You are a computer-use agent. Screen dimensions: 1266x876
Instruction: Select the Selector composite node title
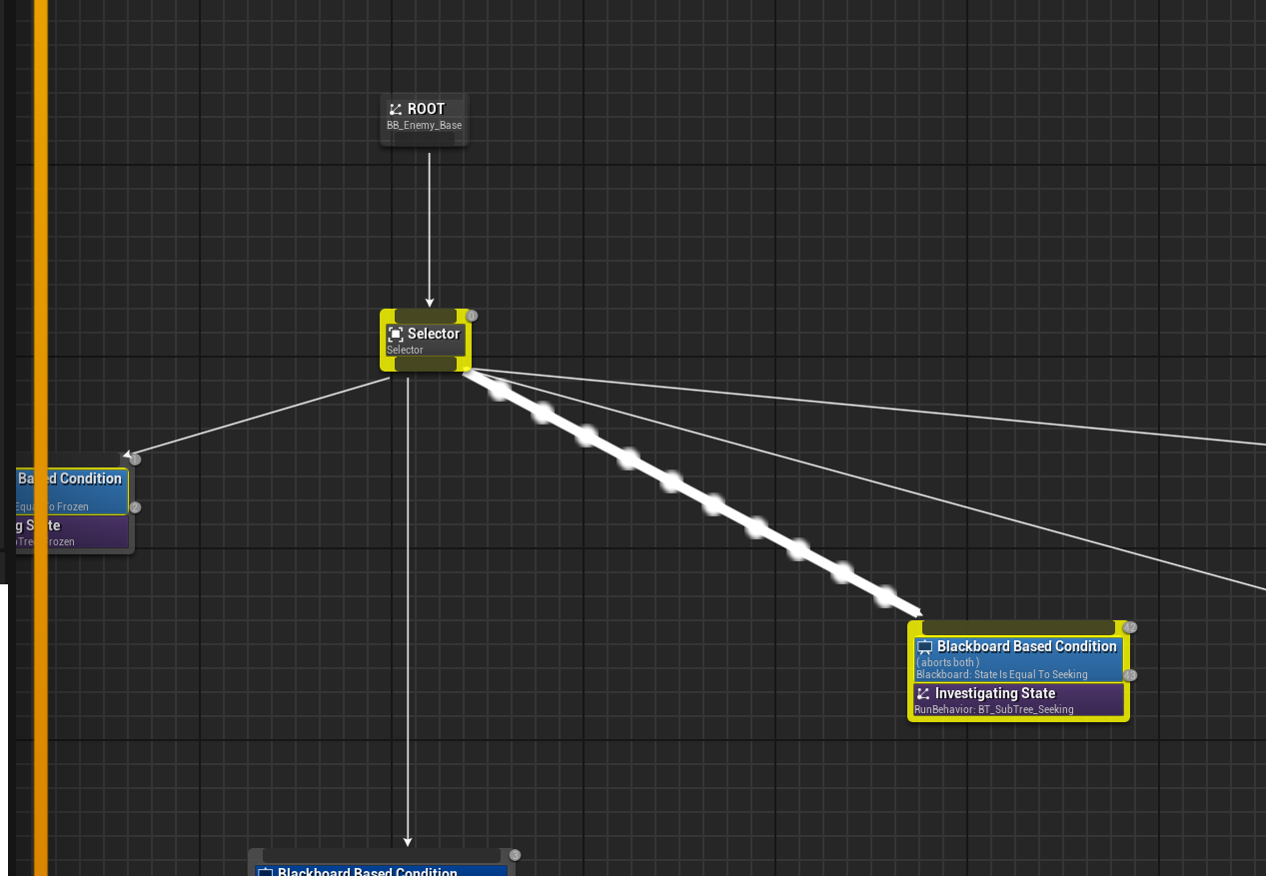point(434,334)
